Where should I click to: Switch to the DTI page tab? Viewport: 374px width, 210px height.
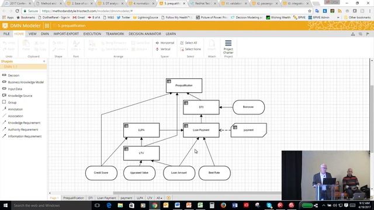click(91, 198)
